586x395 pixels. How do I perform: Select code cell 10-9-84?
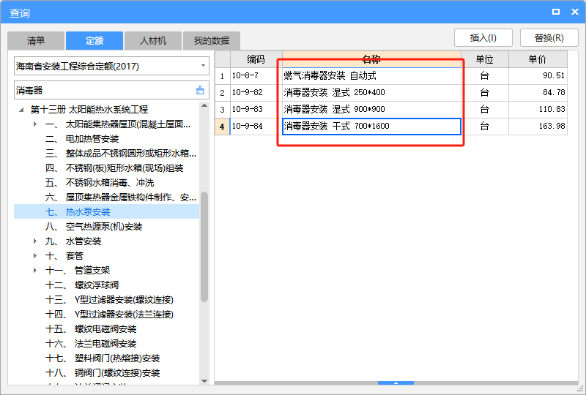click(x=256, y=127)
